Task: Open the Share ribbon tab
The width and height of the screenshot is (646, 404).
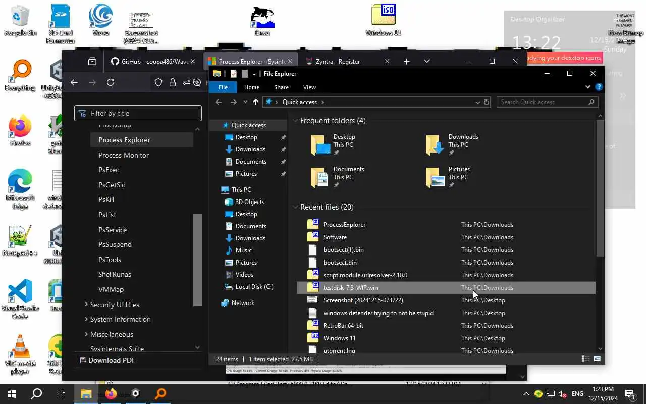Action: 281,87
